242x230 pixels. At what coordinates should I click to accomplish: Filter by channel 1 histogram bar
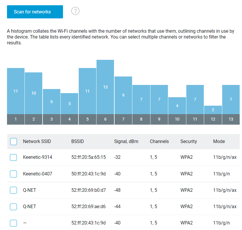pyautogui.click(x=16, y=91)
